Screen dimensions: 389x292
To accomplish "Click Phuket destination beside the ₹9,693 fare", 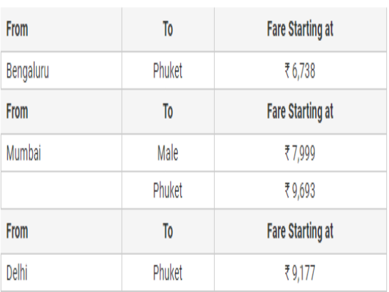I will tap(167, 191).
